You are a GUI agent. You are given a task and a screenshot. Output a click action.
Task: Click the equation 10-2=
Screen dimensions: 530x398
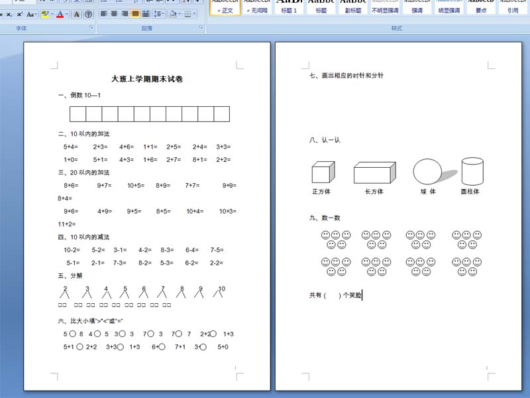pyautogui.click(x=72, y=250)
